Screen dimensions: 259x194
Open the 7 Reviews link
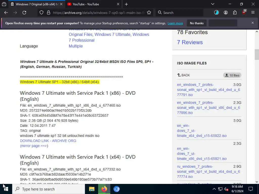tap(190, 42)
